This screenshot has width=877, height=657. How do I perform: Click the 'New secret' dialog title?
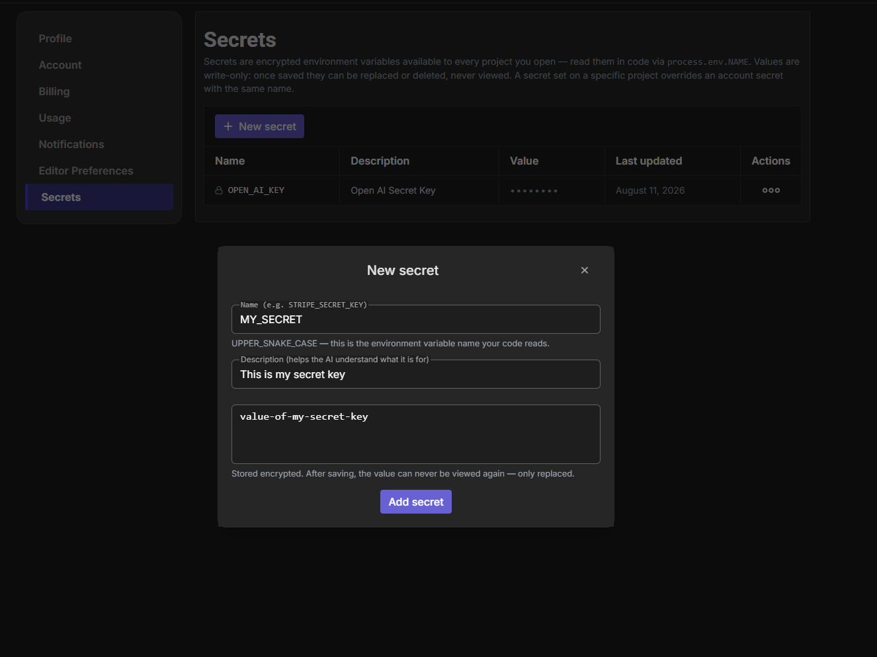[x=403, y=270]
